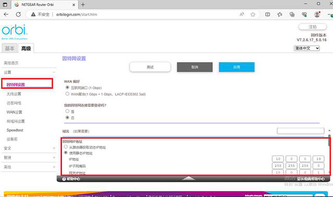
Task: Open the tab actions menu icon
Action: click(x=5, y=5)
